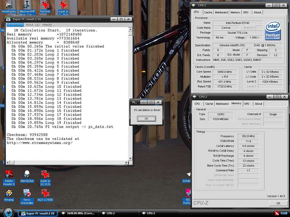Open Mainboard tab in lower CPU-Z window
Viewport: 290px width, 217px height.
point(222,104)
